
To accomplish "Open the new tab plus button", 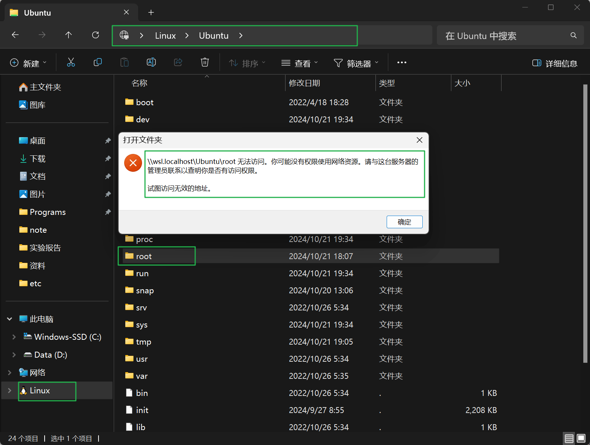I will coord(151,12).
